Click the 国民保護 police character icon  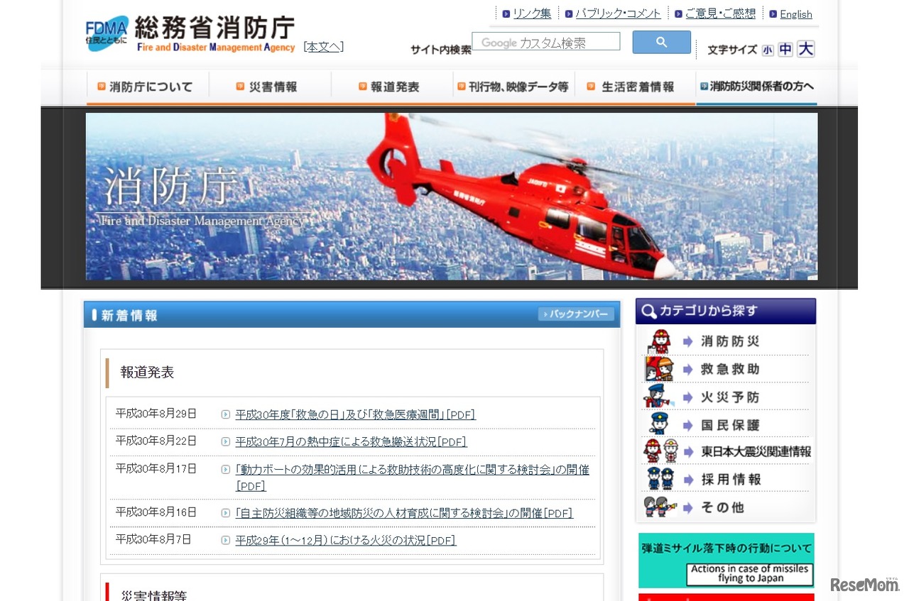(660, 424)
